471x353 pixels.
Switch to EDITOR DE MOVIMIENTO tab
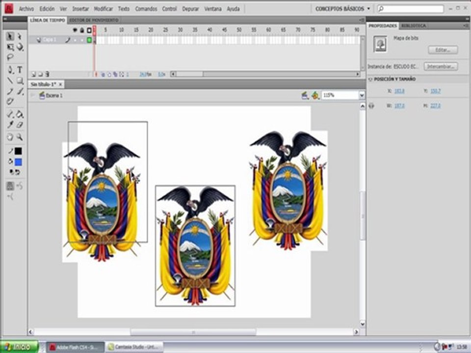coord(94,20)
